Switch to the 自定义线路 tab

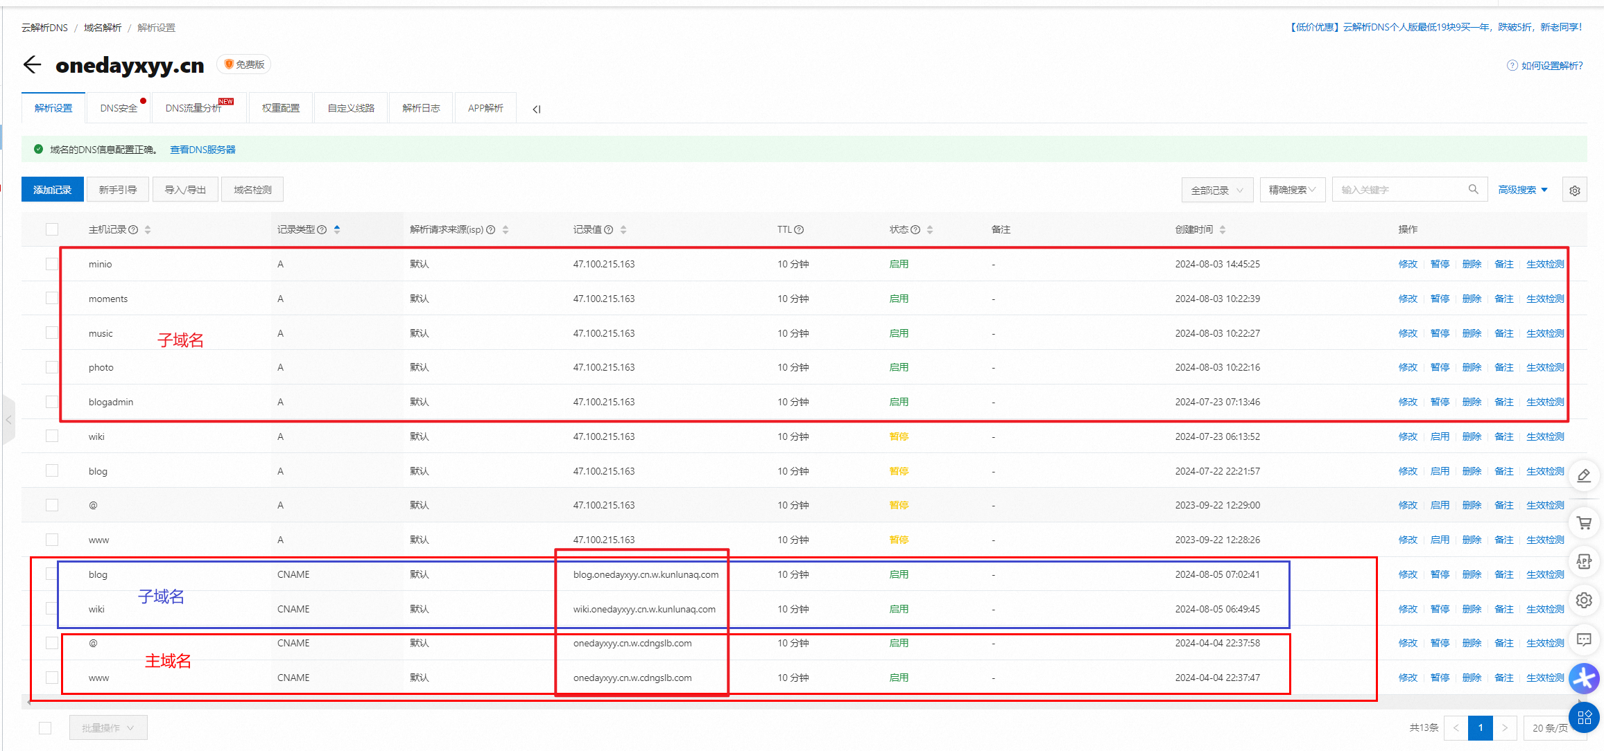click(x=351, y=108)
